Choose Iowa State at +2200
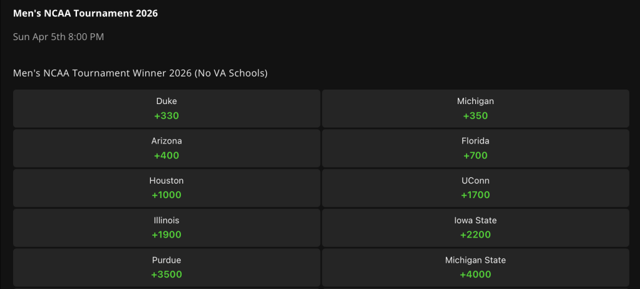This screenshot has width=640, height=289. pyautogui.click(x=475, y=228)
